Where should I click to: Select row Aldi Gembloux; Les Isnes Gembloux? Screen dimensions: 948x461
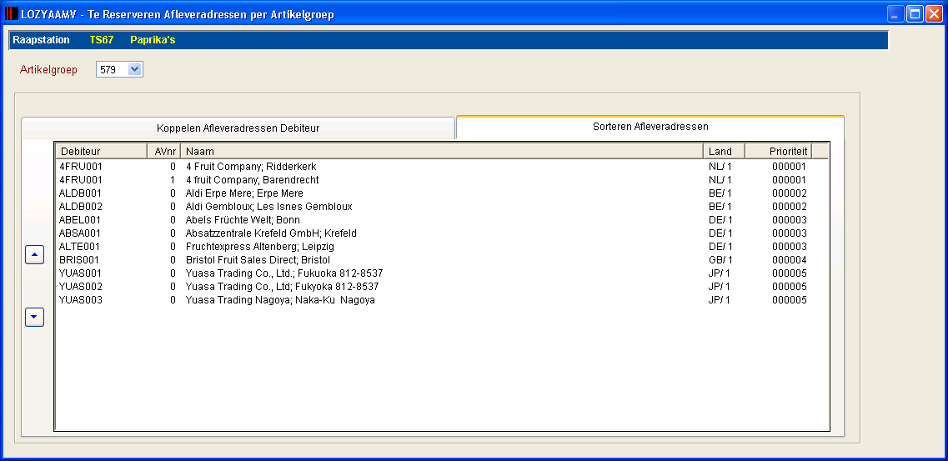(441, 207)
